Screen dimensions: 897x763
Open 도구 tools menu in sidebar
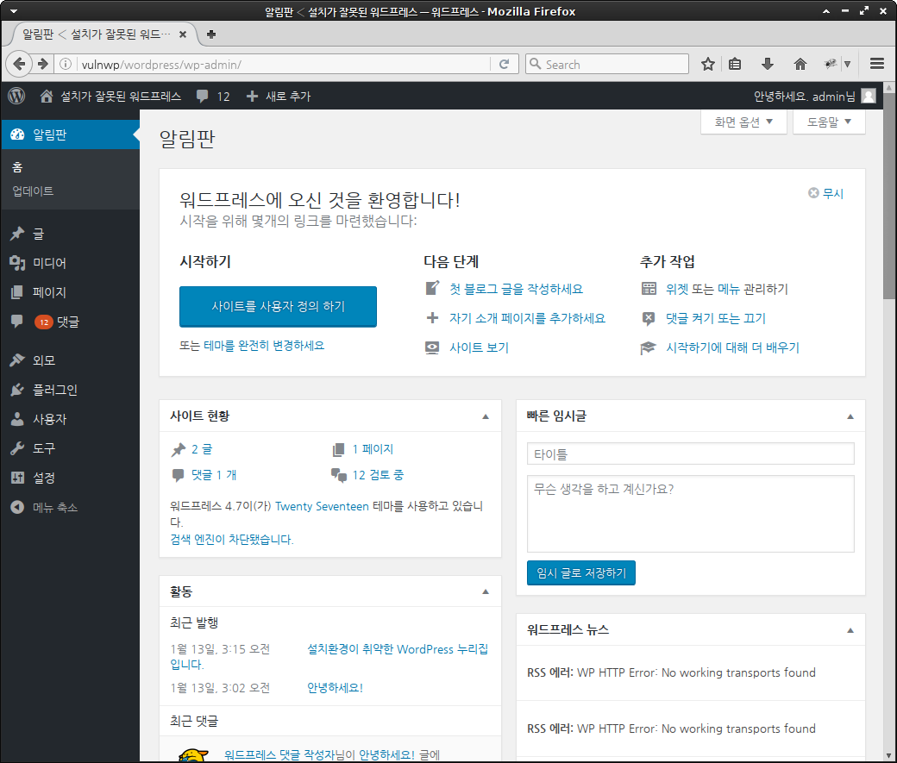pos(70,448)
